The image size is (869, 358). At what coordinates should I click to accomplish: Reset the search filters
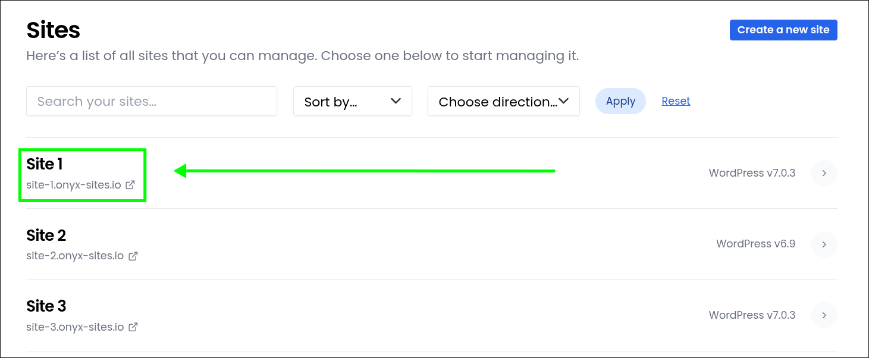pyautogui.click(x=676, y=101)
